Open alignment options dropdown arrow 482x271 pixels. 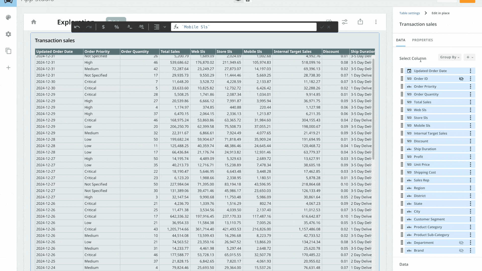pos(165,27)
